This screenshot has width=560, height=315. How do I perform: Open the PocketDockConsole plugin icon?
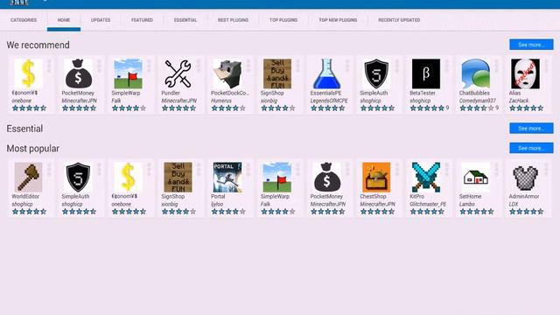(x=227, y=73)
